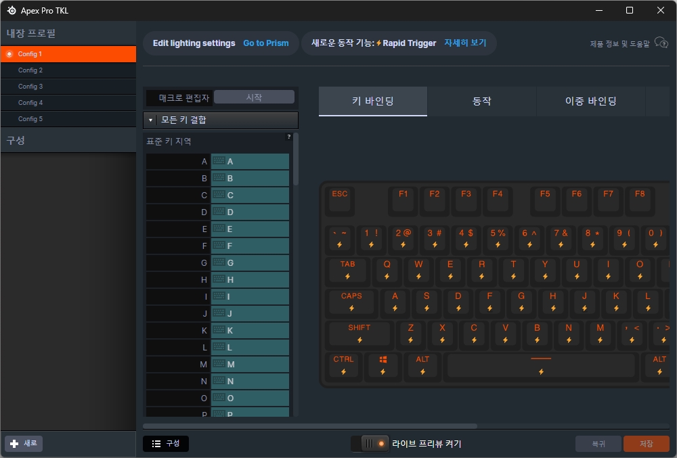Select key F binding row in list

[217, 246]
